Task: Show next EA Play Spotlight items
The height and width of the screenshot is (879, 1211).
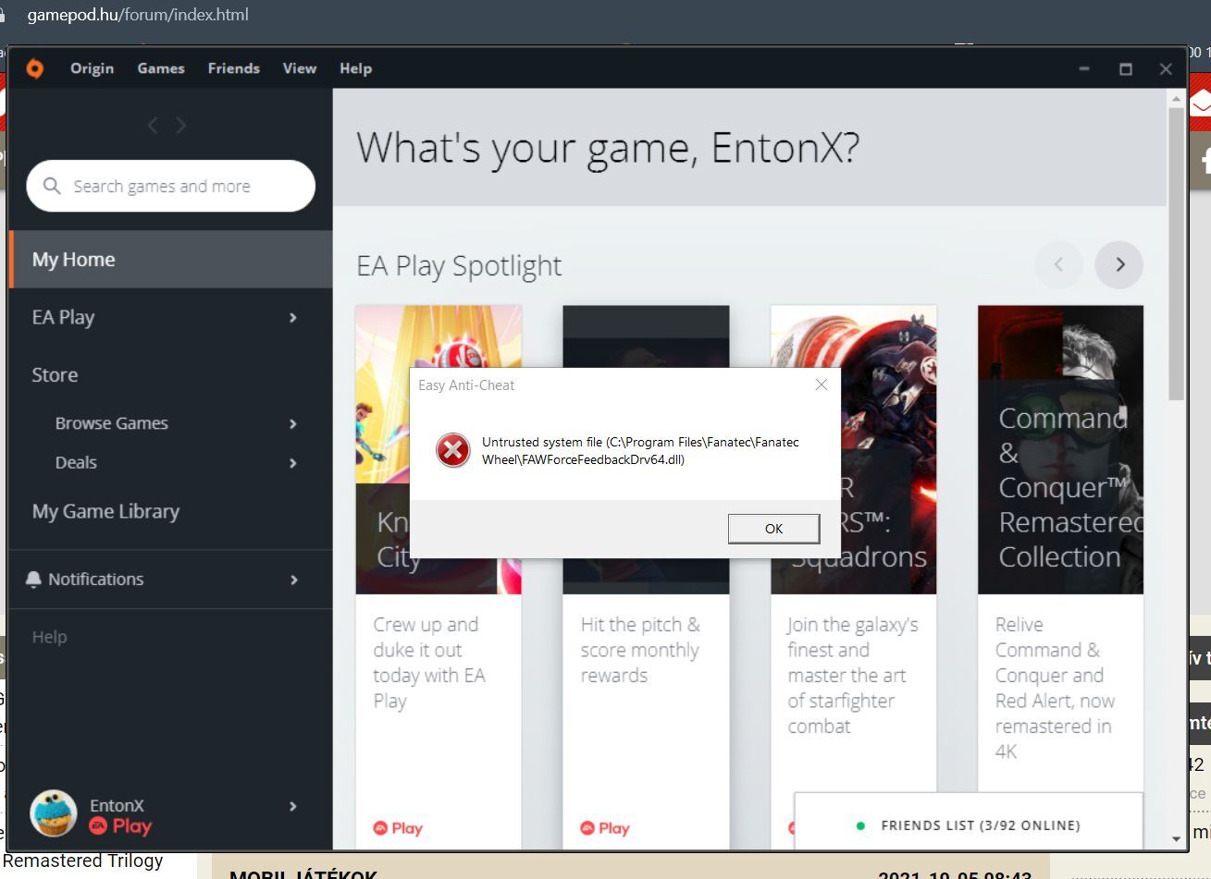Action: (x=1118, y=264)
